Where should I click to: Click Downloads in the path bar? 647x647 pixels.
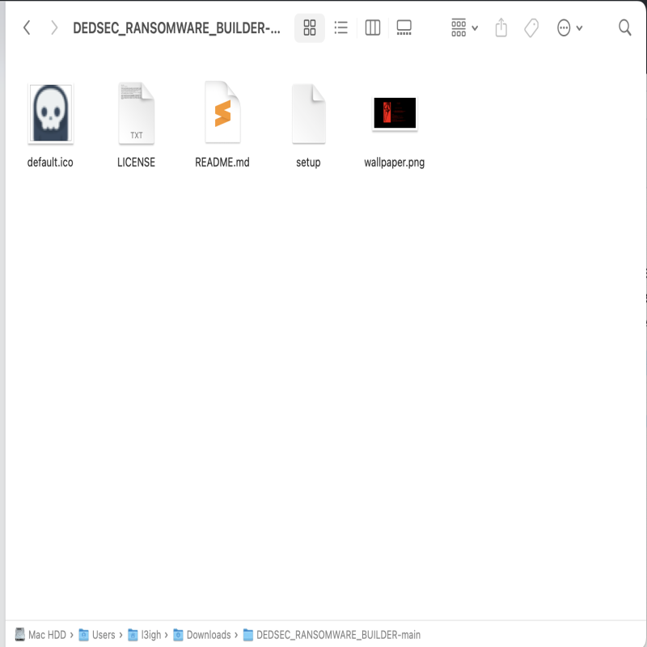(x=202, y=635)
